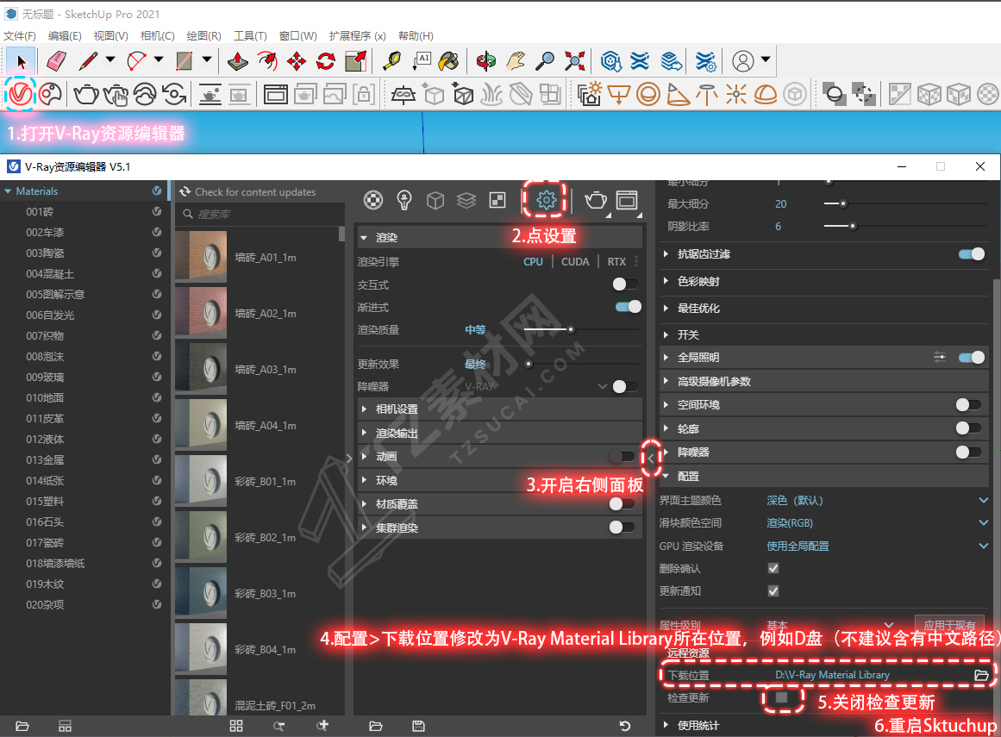Toggle the 材质覆盖 switch
The height and width of the screenshot is (737, 1001).
click(x=622, y=504)
